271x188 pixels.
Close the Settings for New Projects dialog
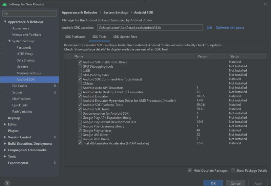[265, 4]
